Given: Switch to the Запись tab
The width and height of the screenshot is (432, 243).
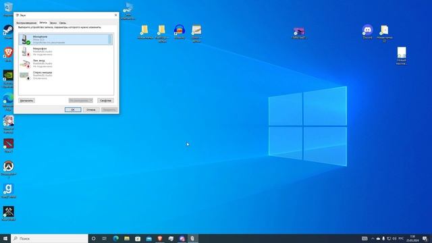Looking at the screenshot, I should [x=43, y=22].
